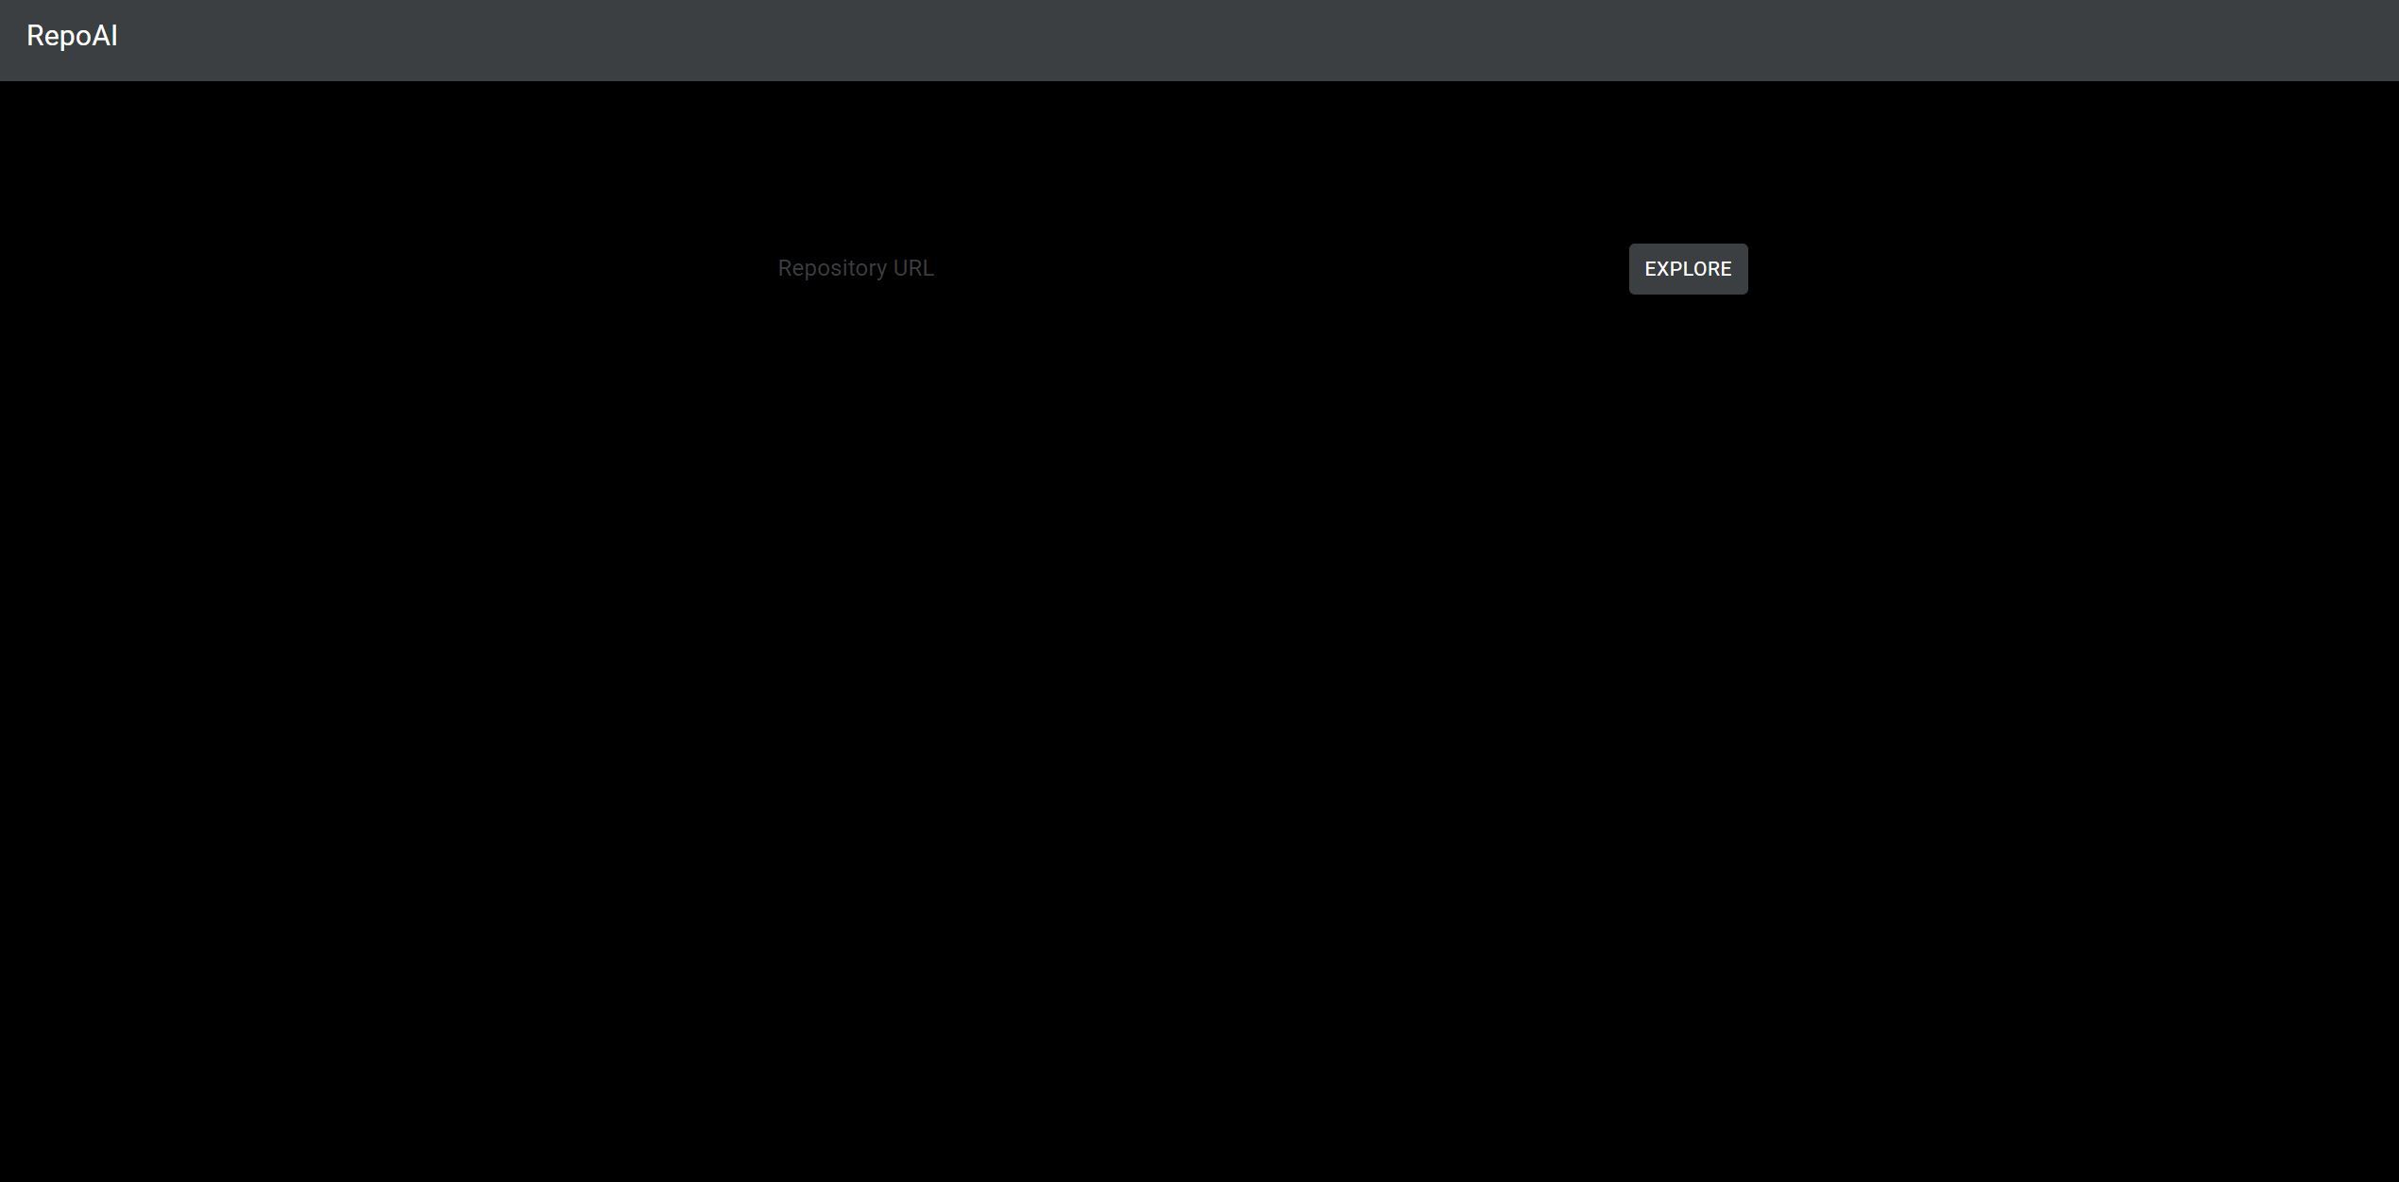The image size is (2399, 1182).
Task: Open RepoAI home via header logo text
Action: coord(72,36)
